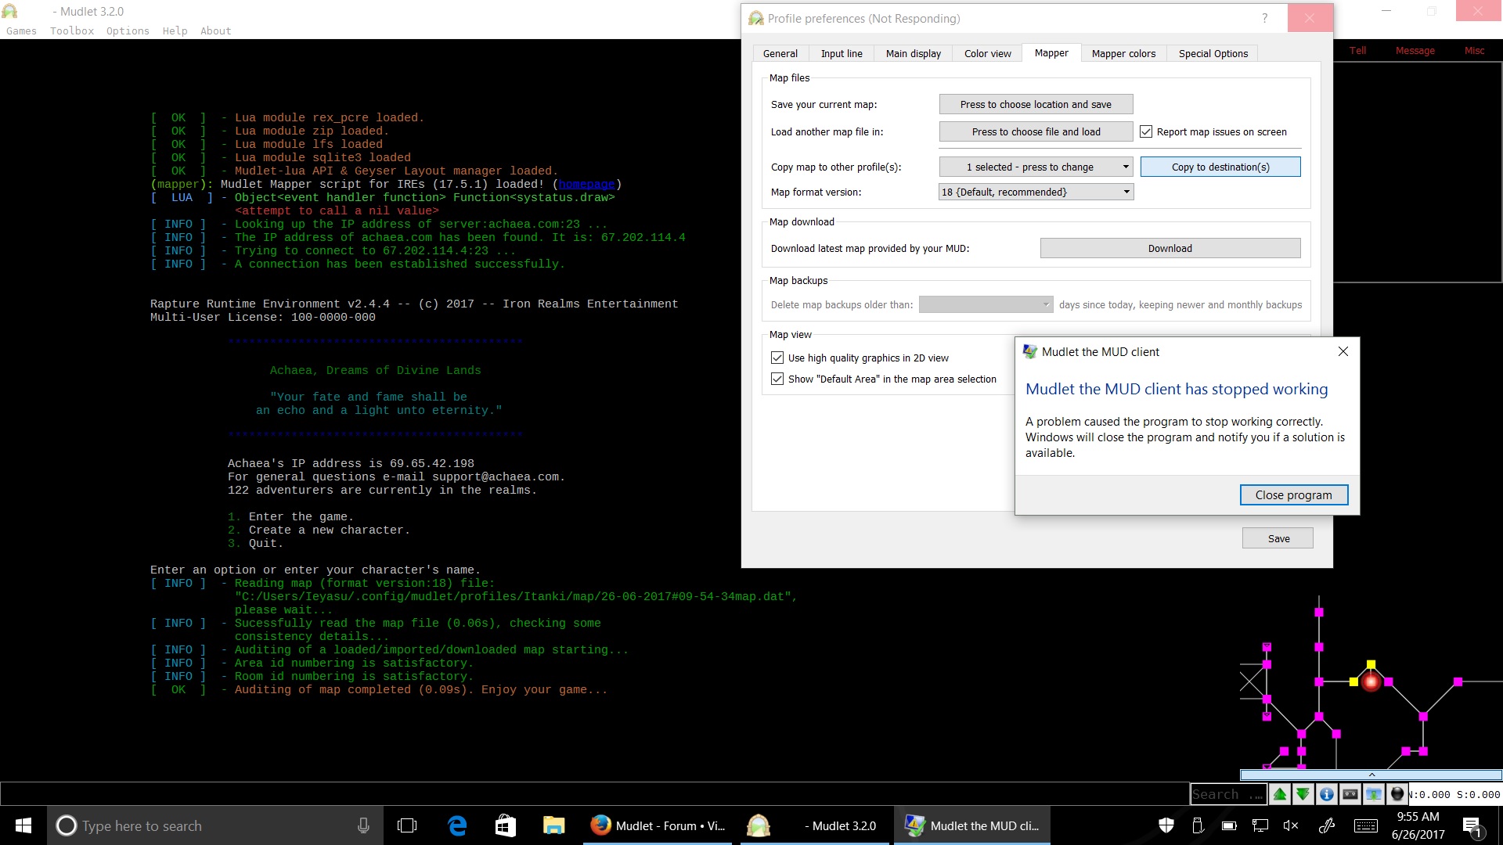1503x845 pixels.
Task: Toggle Report map issues on screen checkbox
Action: 1146,131
